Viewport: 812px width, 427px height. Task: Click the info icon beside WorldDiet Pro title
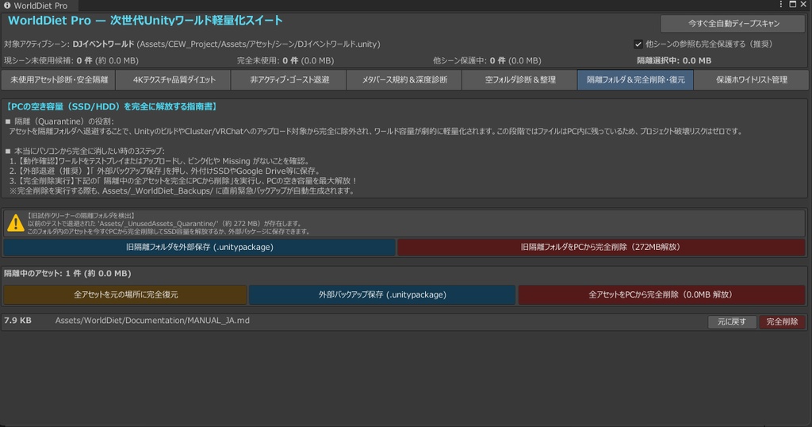click(7, 6)
